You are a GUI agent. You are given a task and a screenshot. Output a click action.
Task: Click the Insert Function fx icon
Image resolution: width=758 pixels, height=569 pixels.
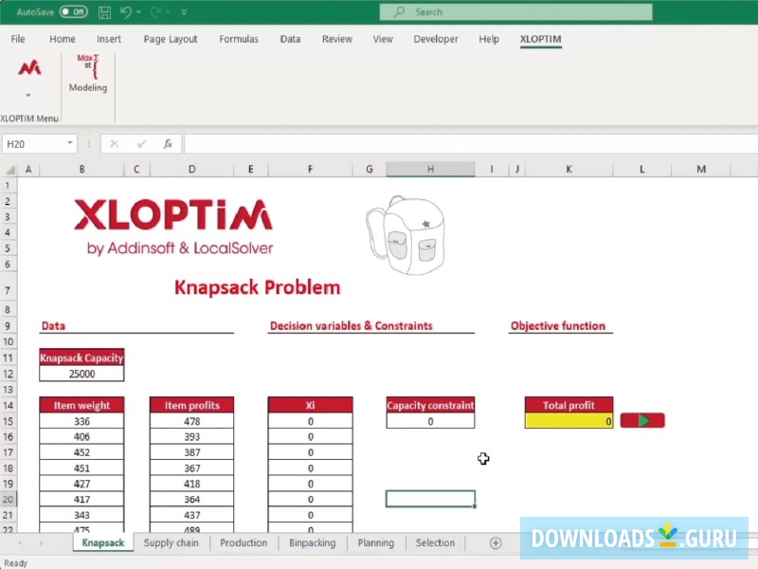pyautogui.click(x=168, y=143)
